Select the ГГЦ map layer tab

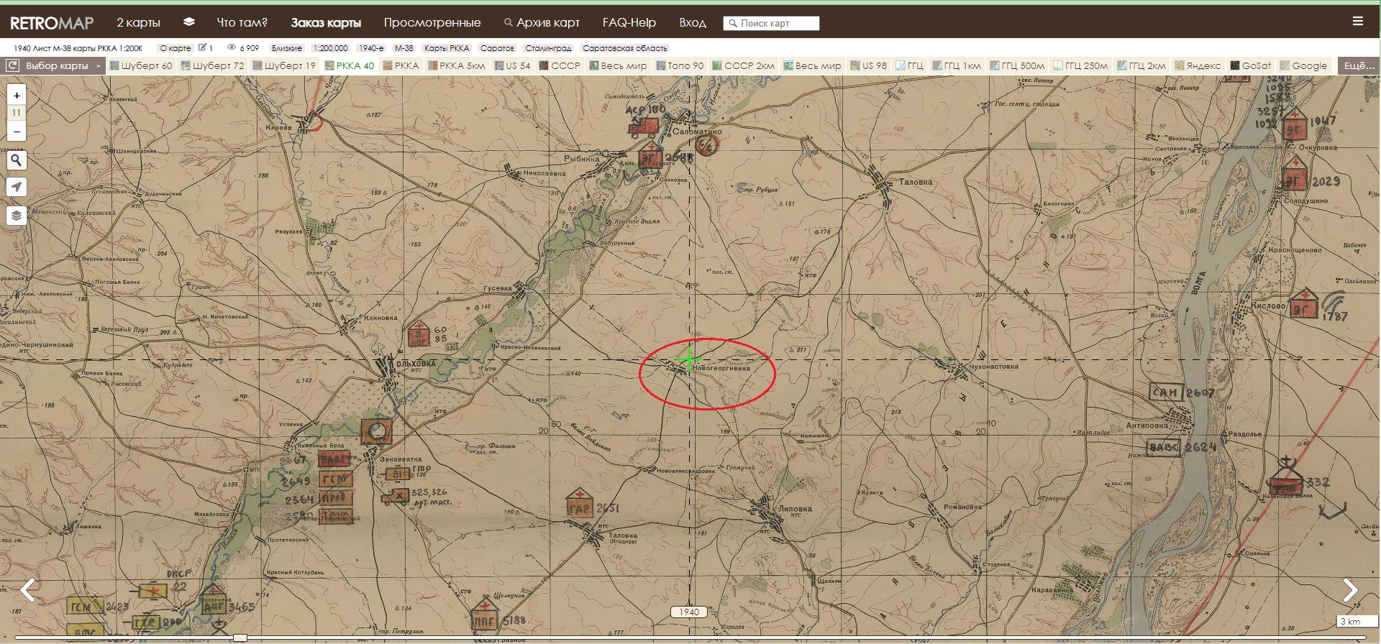[910, 65]
